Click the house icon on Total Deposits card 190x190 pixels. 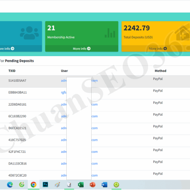pyautogui.click(x=182, y=33)
